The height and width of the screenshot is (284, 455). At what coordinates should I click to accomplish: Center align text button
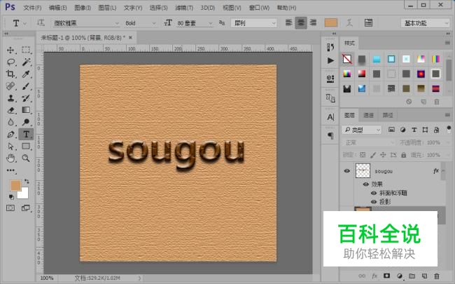click(301, 22)
